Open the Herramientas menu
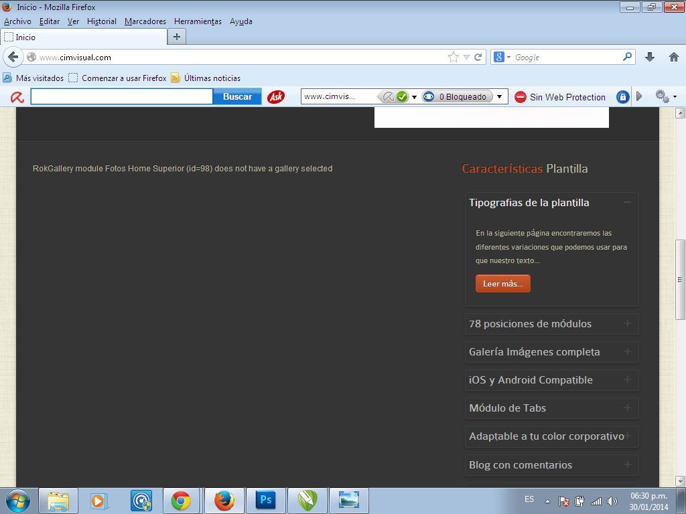The width and height of the screenshot is (686, 514). pyautogui.click(x=198, y=21)
